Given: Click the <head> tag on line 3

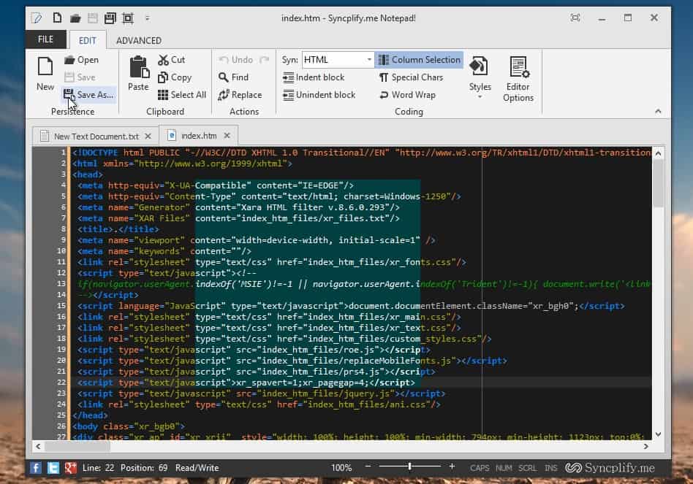Looking at the screenshot, I should [x=88, y=174].
